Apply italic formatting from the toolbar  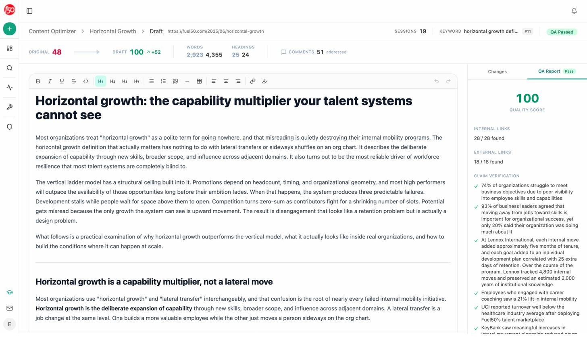[50, 81]
